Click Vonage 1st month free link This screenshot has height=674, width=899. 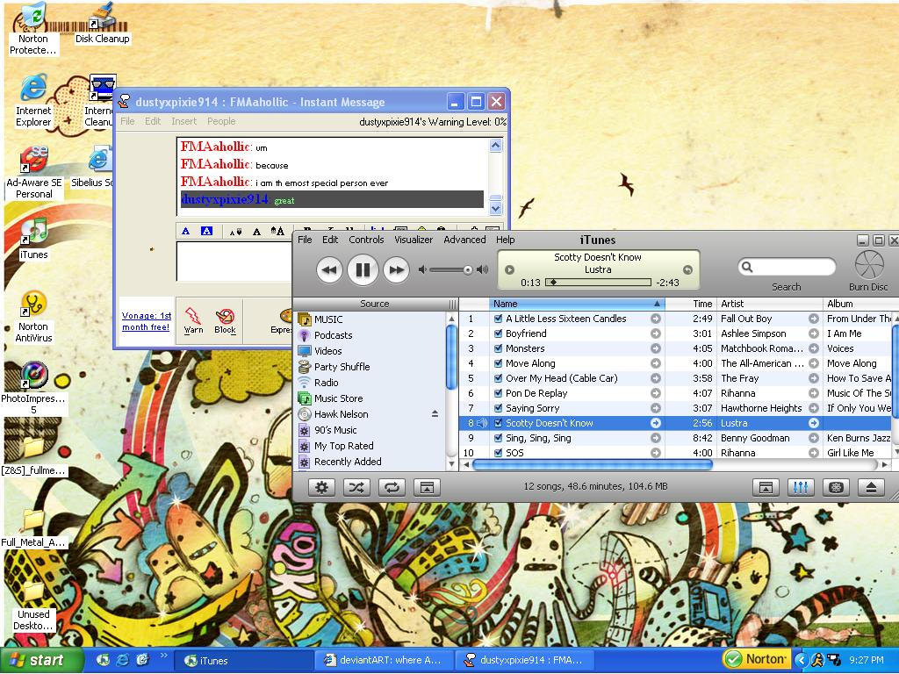tap(147, 321)
